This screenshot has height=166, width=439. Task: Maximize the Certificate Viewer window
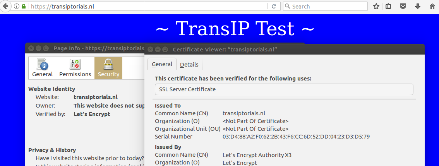click(165, 50)
